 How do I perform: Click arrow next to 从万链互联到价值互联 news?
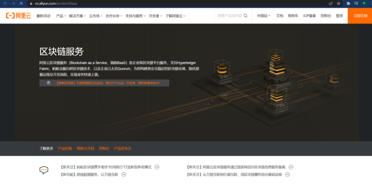tap(287, 175)
